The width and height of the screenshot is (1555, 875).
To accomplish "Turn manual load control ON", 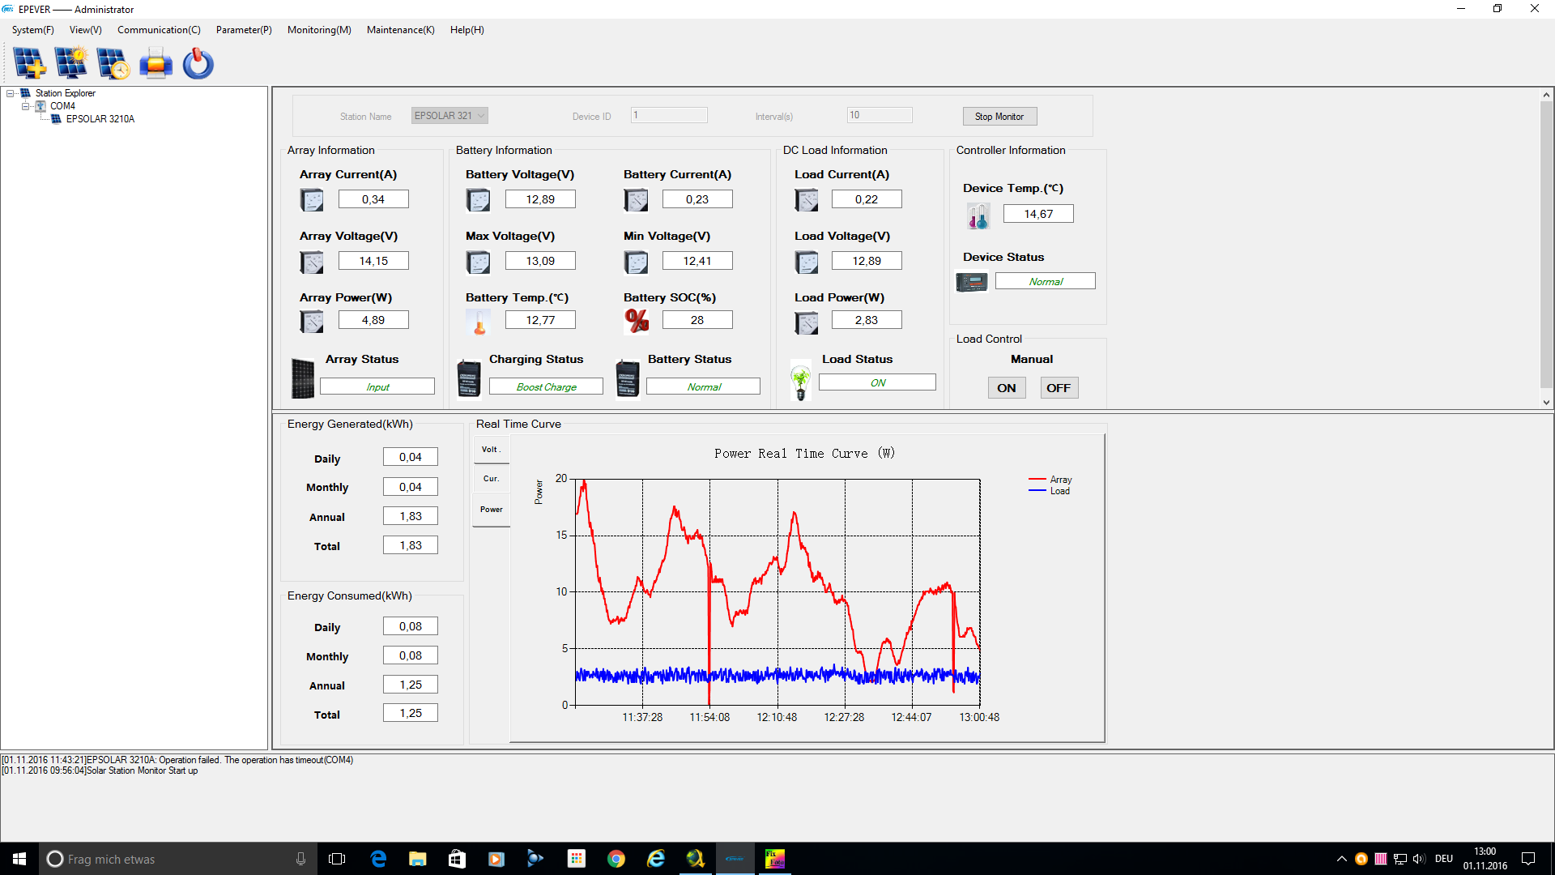I will point(1006,388).
